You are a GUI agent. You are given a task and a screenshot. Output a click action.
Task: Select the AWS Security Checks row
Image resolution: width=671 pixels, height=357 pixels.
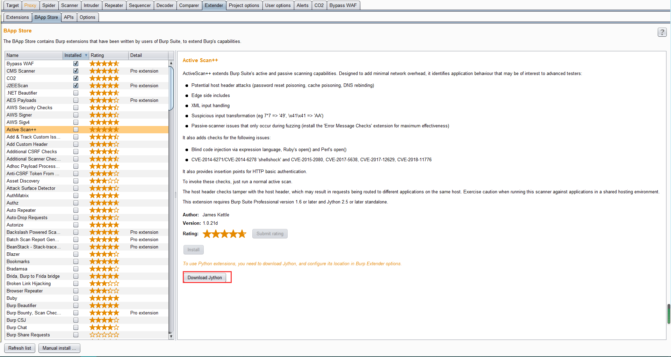click(87, 107)
